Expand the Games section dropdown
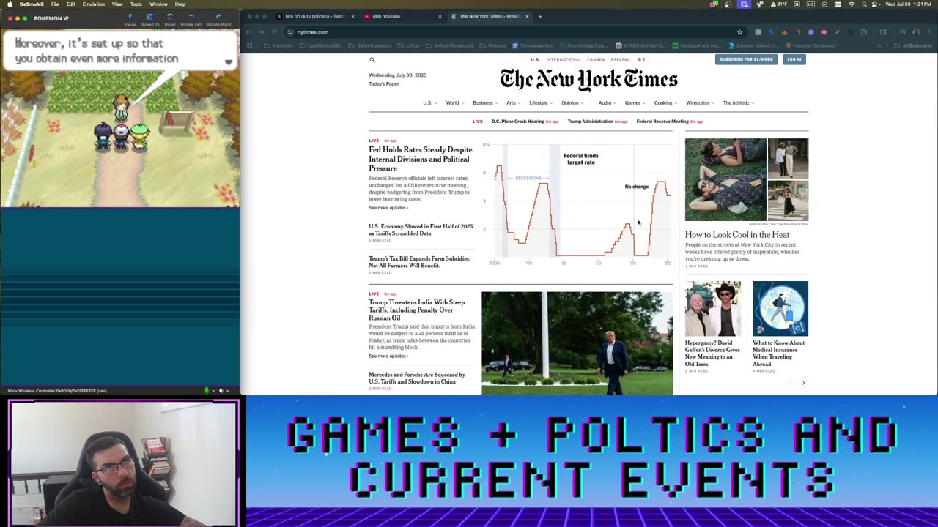938x527 pixels. click(635, 103)
